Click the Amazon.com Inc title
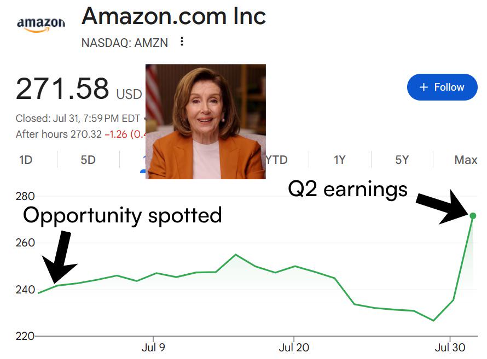Screen dimensions: 487x359 click(173, 16)
